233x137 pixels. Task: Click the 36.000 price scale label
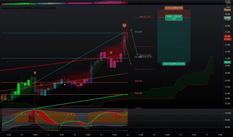(227, 26)
